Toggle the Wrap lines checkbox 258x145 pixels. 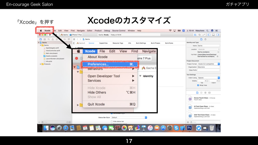point(198,85)
